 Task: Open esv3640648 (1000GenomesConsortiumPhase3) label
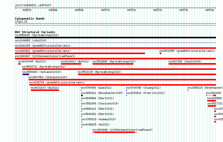point(123,130)
